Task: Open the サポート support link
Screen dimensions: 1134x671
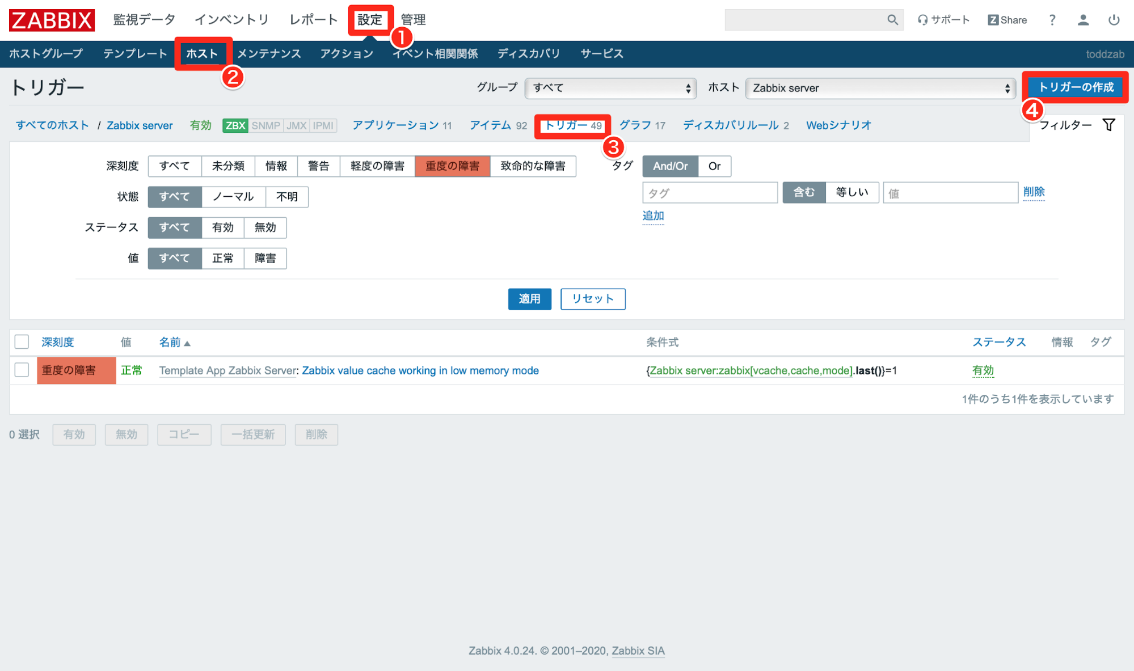Action: pyautogui.click(x=944, y=20)
